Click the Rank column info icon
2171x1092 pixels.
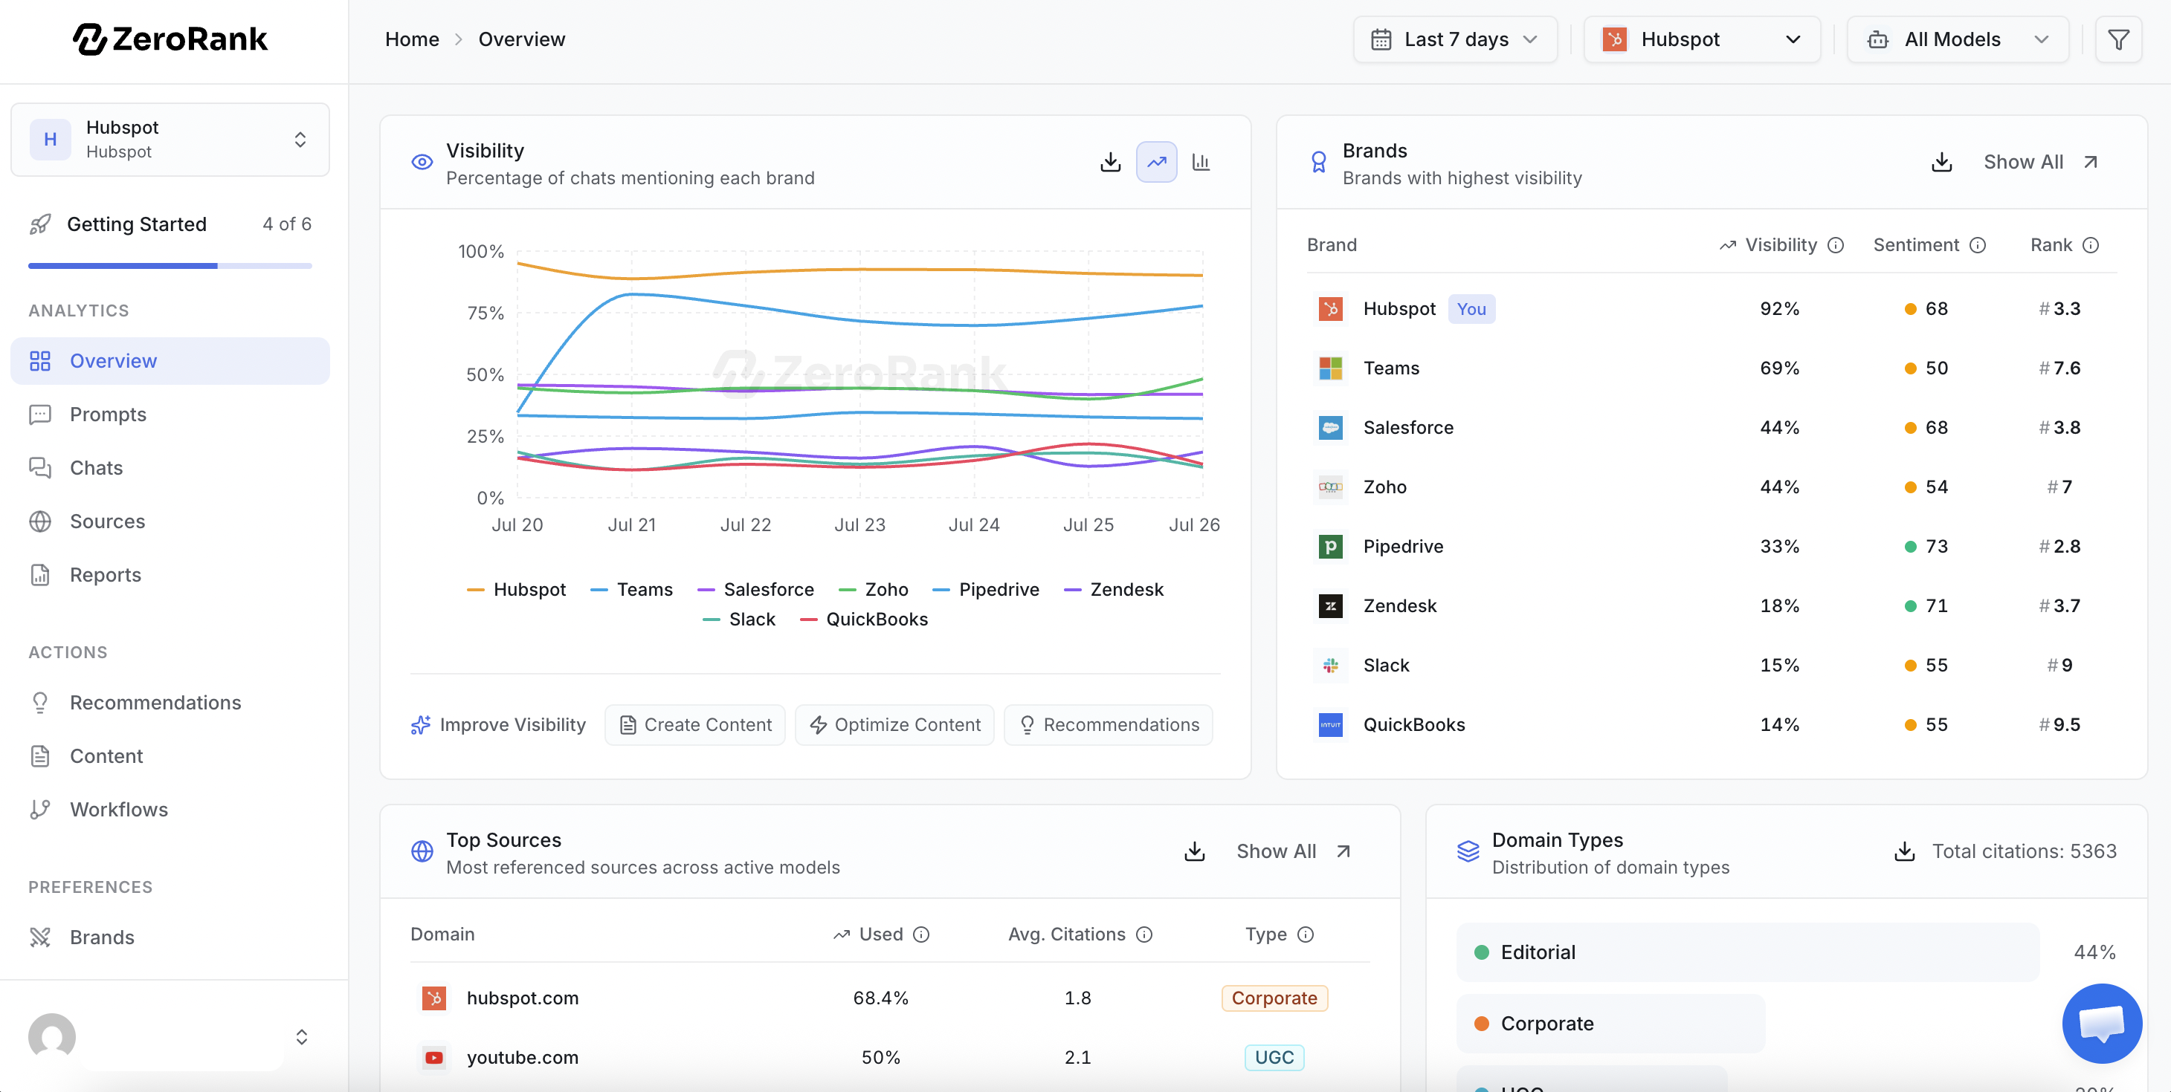coord(2091,245)
